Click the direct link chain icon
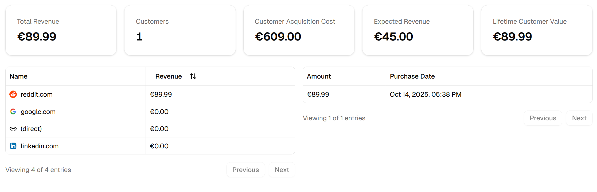Screen dimensions: 597x192 click(13, 129)
